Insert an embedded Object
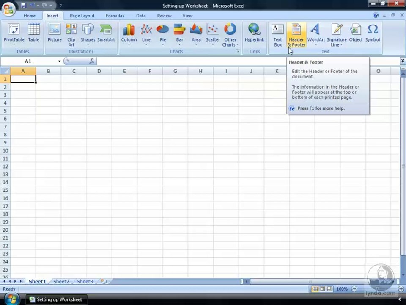406x305 pixels. [x=356, y=33]
